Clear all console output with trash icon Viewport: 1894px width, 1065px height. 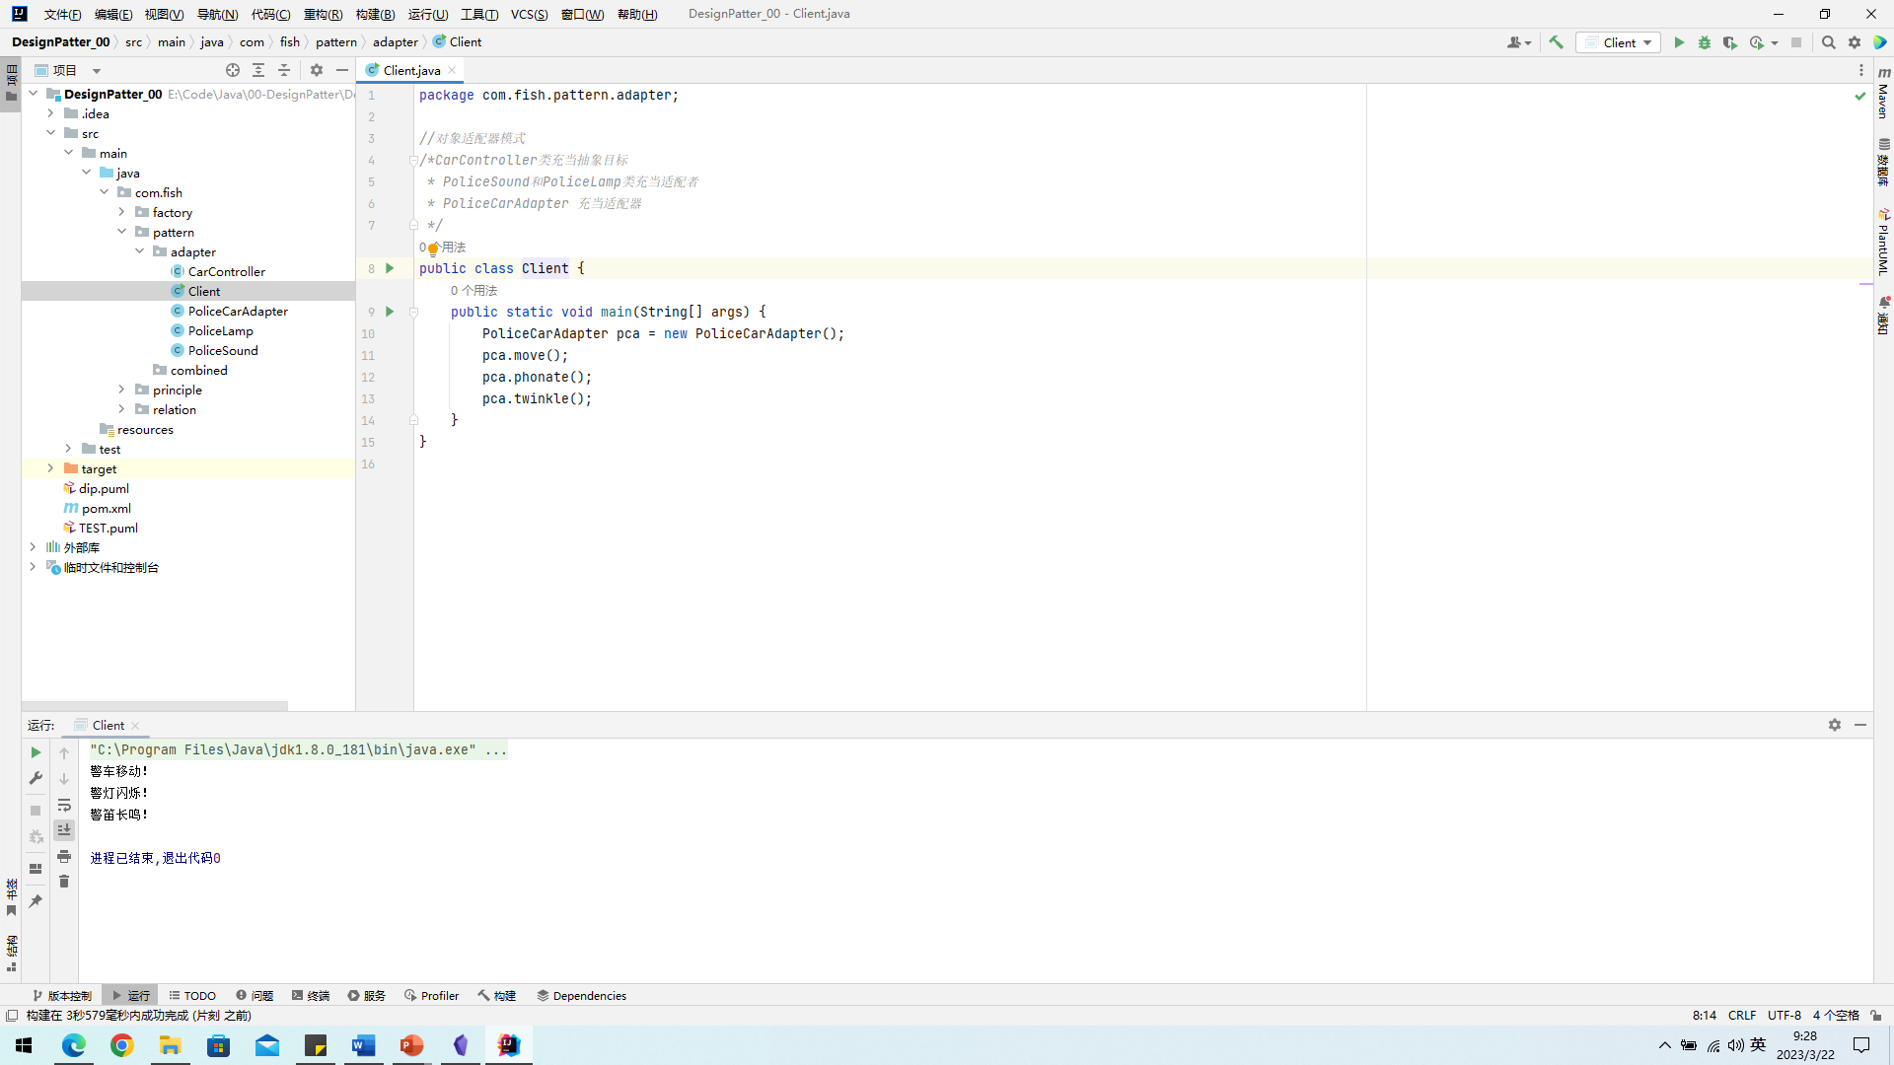[x=64, y=882]
